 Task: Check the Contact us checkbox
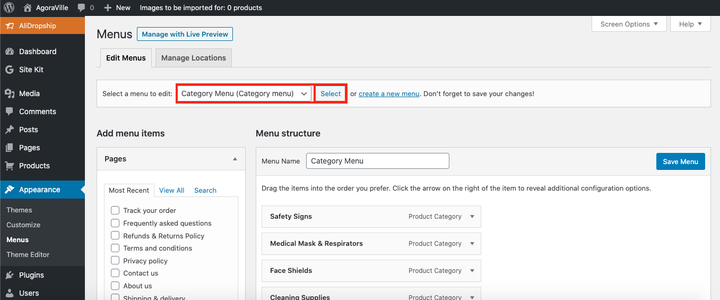click(115, 273)
